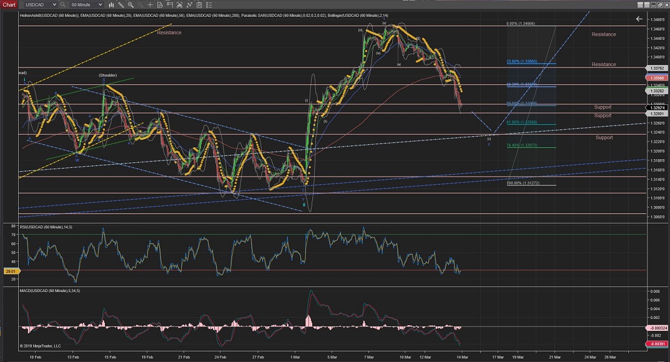Click the 1.33762 price marker on axis
This screenshot has height=362, width=670.
tap(657, 68)
